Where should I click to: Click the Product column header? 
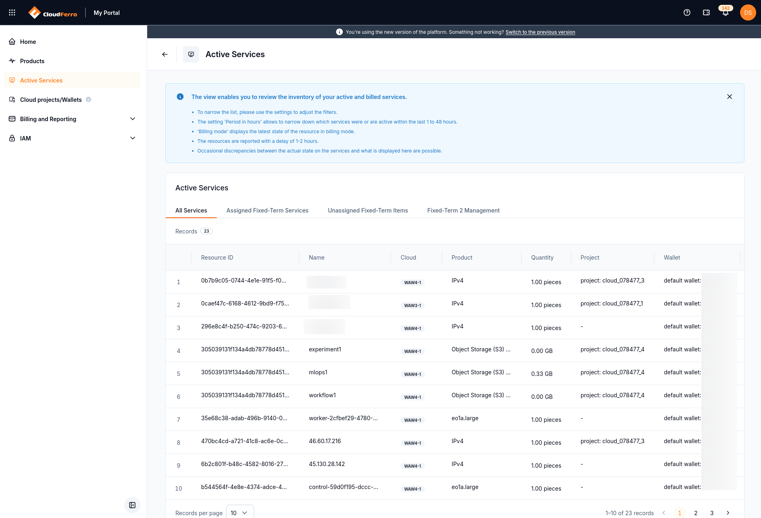pyautogui.click(x=462, y=258)
